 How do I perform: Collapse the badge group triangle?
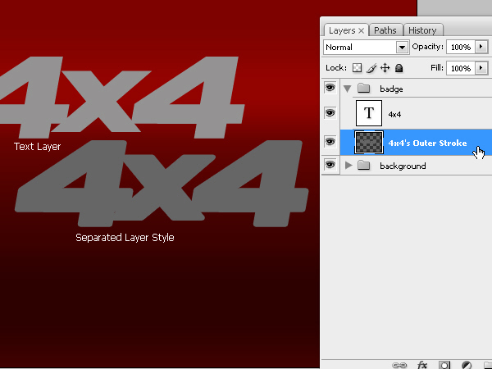pyautogui.click(x=348, y=88)
